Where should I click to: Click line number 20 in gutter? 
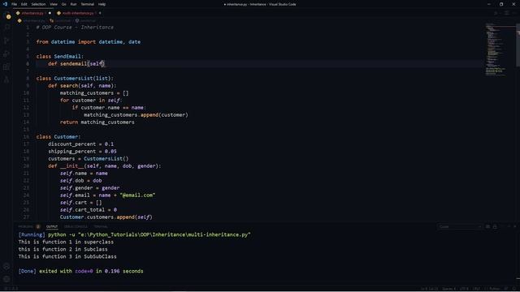coord(26,165)
